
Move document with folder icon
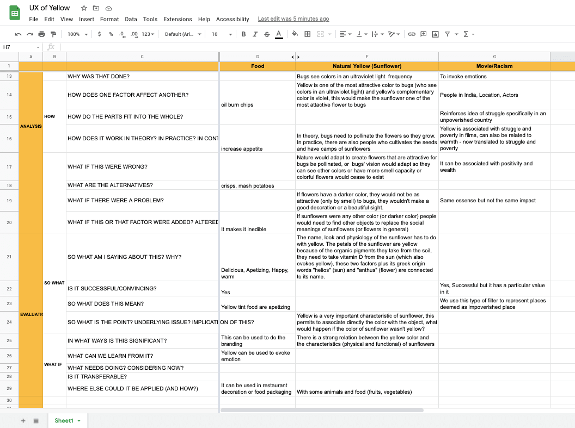[96, 8]
